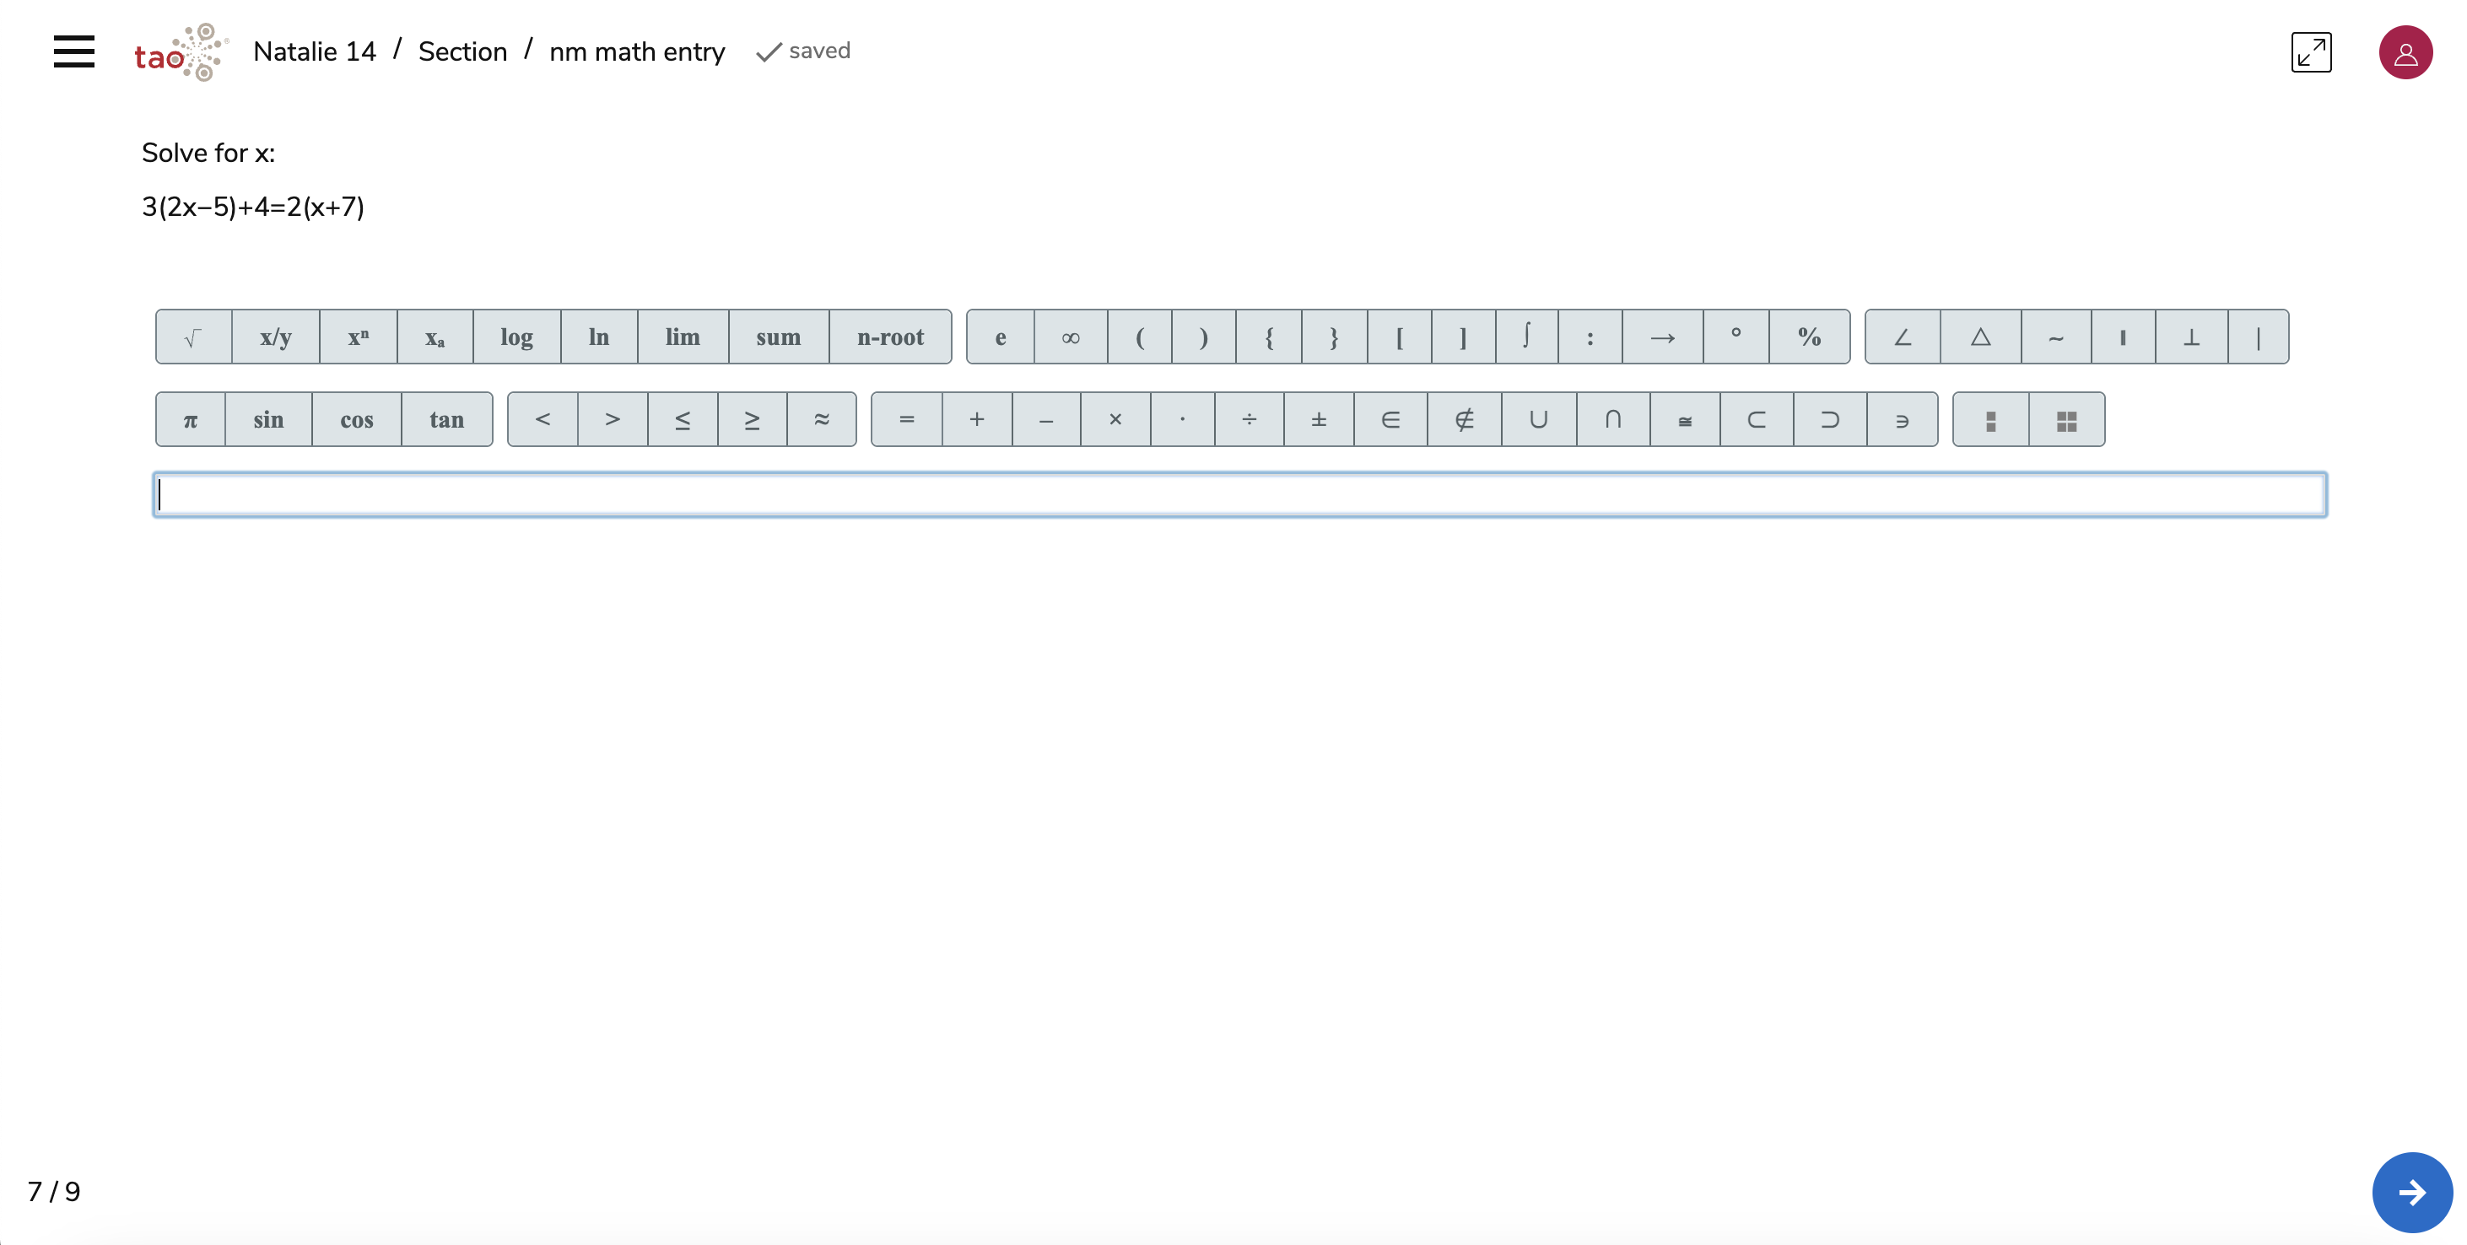Insert a fraction with x/y button
The width and height of the screenshot is (2467, 1245).
275,337
